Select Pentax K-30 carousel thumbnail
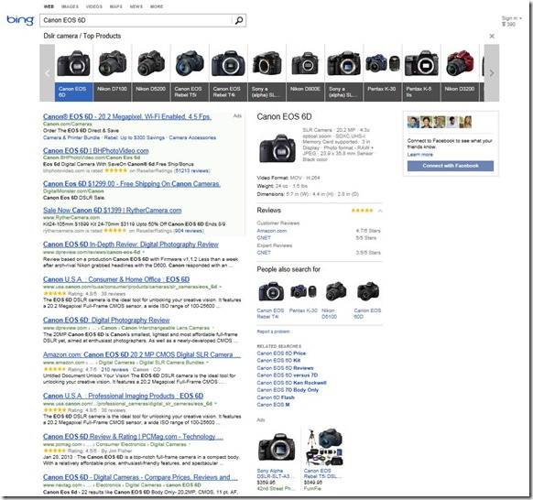 383,72
